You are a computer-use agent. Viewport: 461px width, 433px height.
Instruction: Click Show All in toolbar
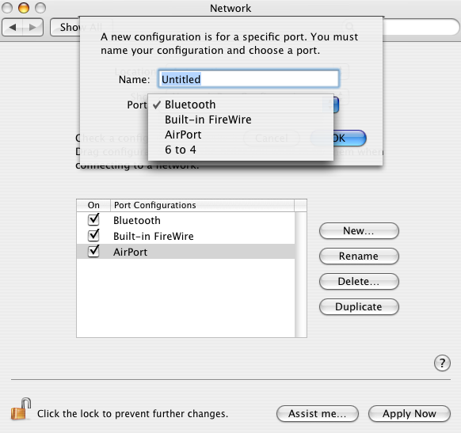coord(65,28)
